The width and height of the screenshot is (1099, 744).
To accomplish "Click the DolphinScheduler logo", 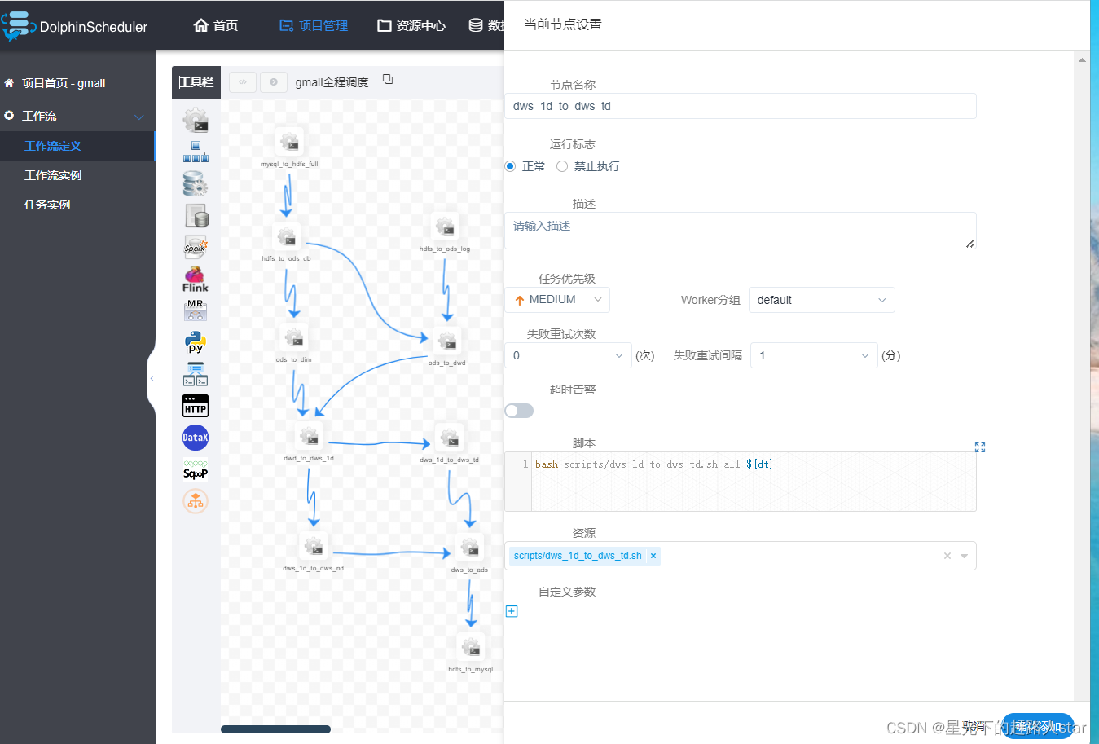I will coord(75,26).
